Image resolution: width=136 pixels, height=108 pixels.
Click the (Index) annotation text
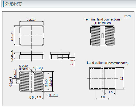[x=24, y=69]
